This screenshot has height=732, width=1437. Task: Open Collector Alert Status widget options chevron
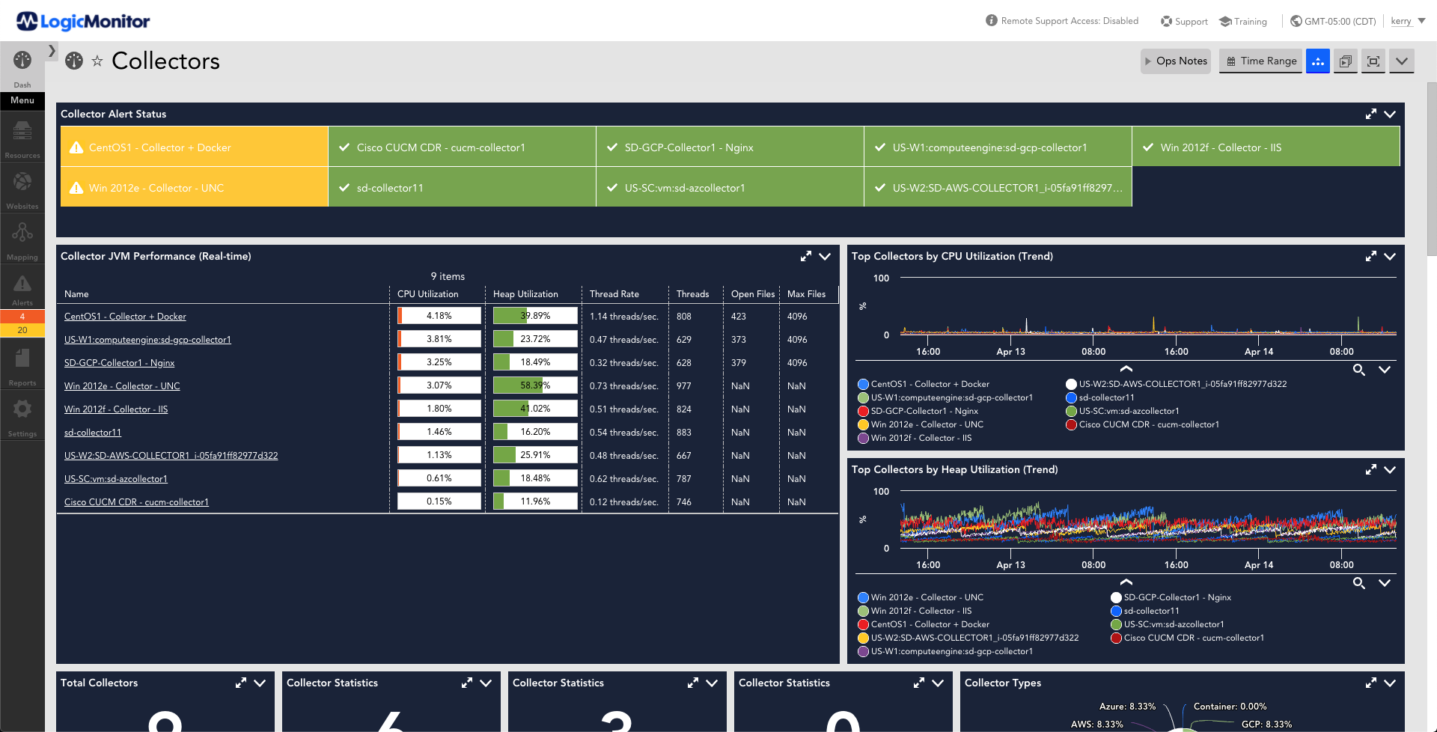(1390, 114)
